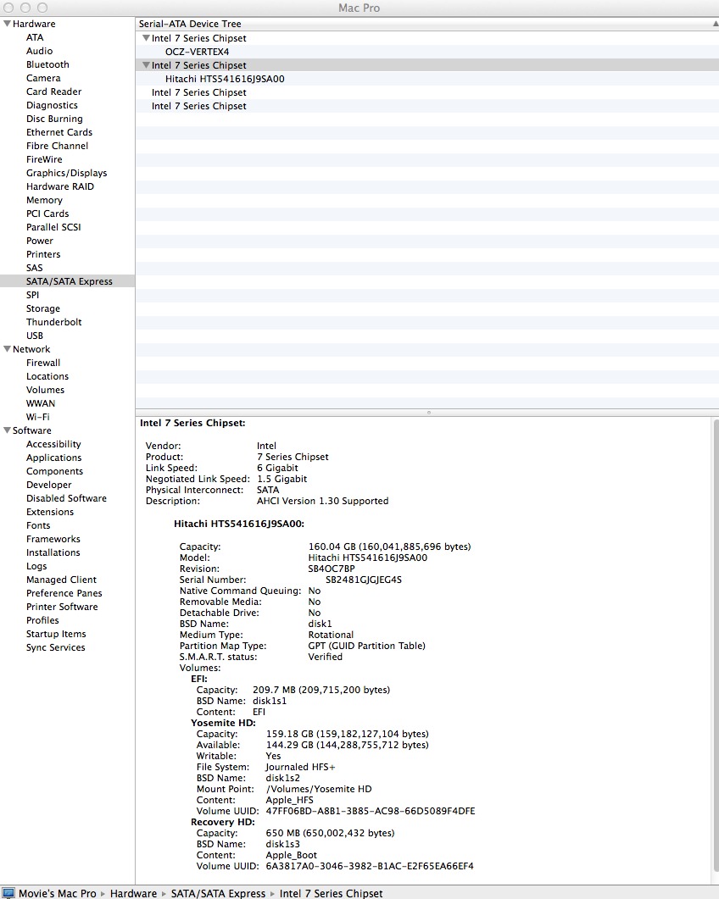This screenshot has width=719, height=899.
Task: Open Wi-Fi information
Action: tap(38, 418)
